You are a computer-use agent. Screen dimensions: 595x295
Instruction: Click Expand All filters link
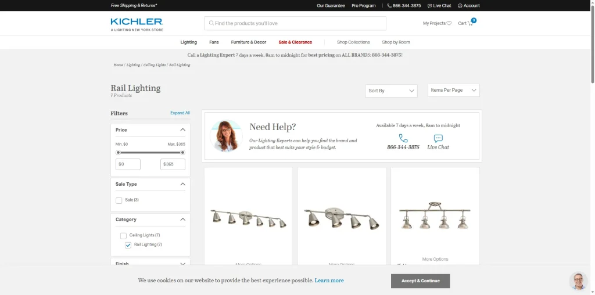[180, 113]
